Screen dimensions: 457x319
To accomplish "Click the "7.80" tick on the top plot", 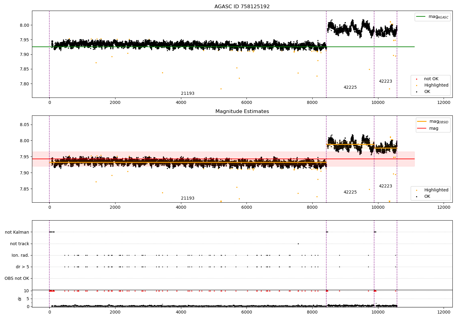I will 25,84.
